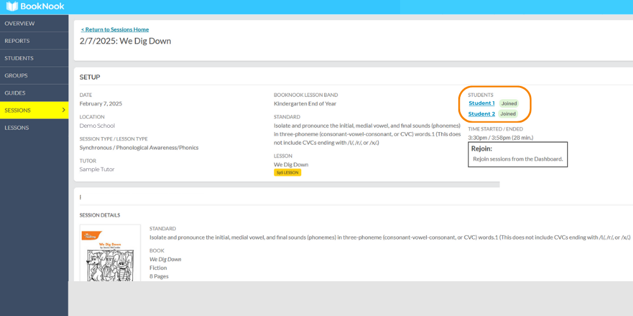The height and width of the screenshot is (316, 633).
Task: Click the tutor name Sample Tutor
Action: pos(97,169)
